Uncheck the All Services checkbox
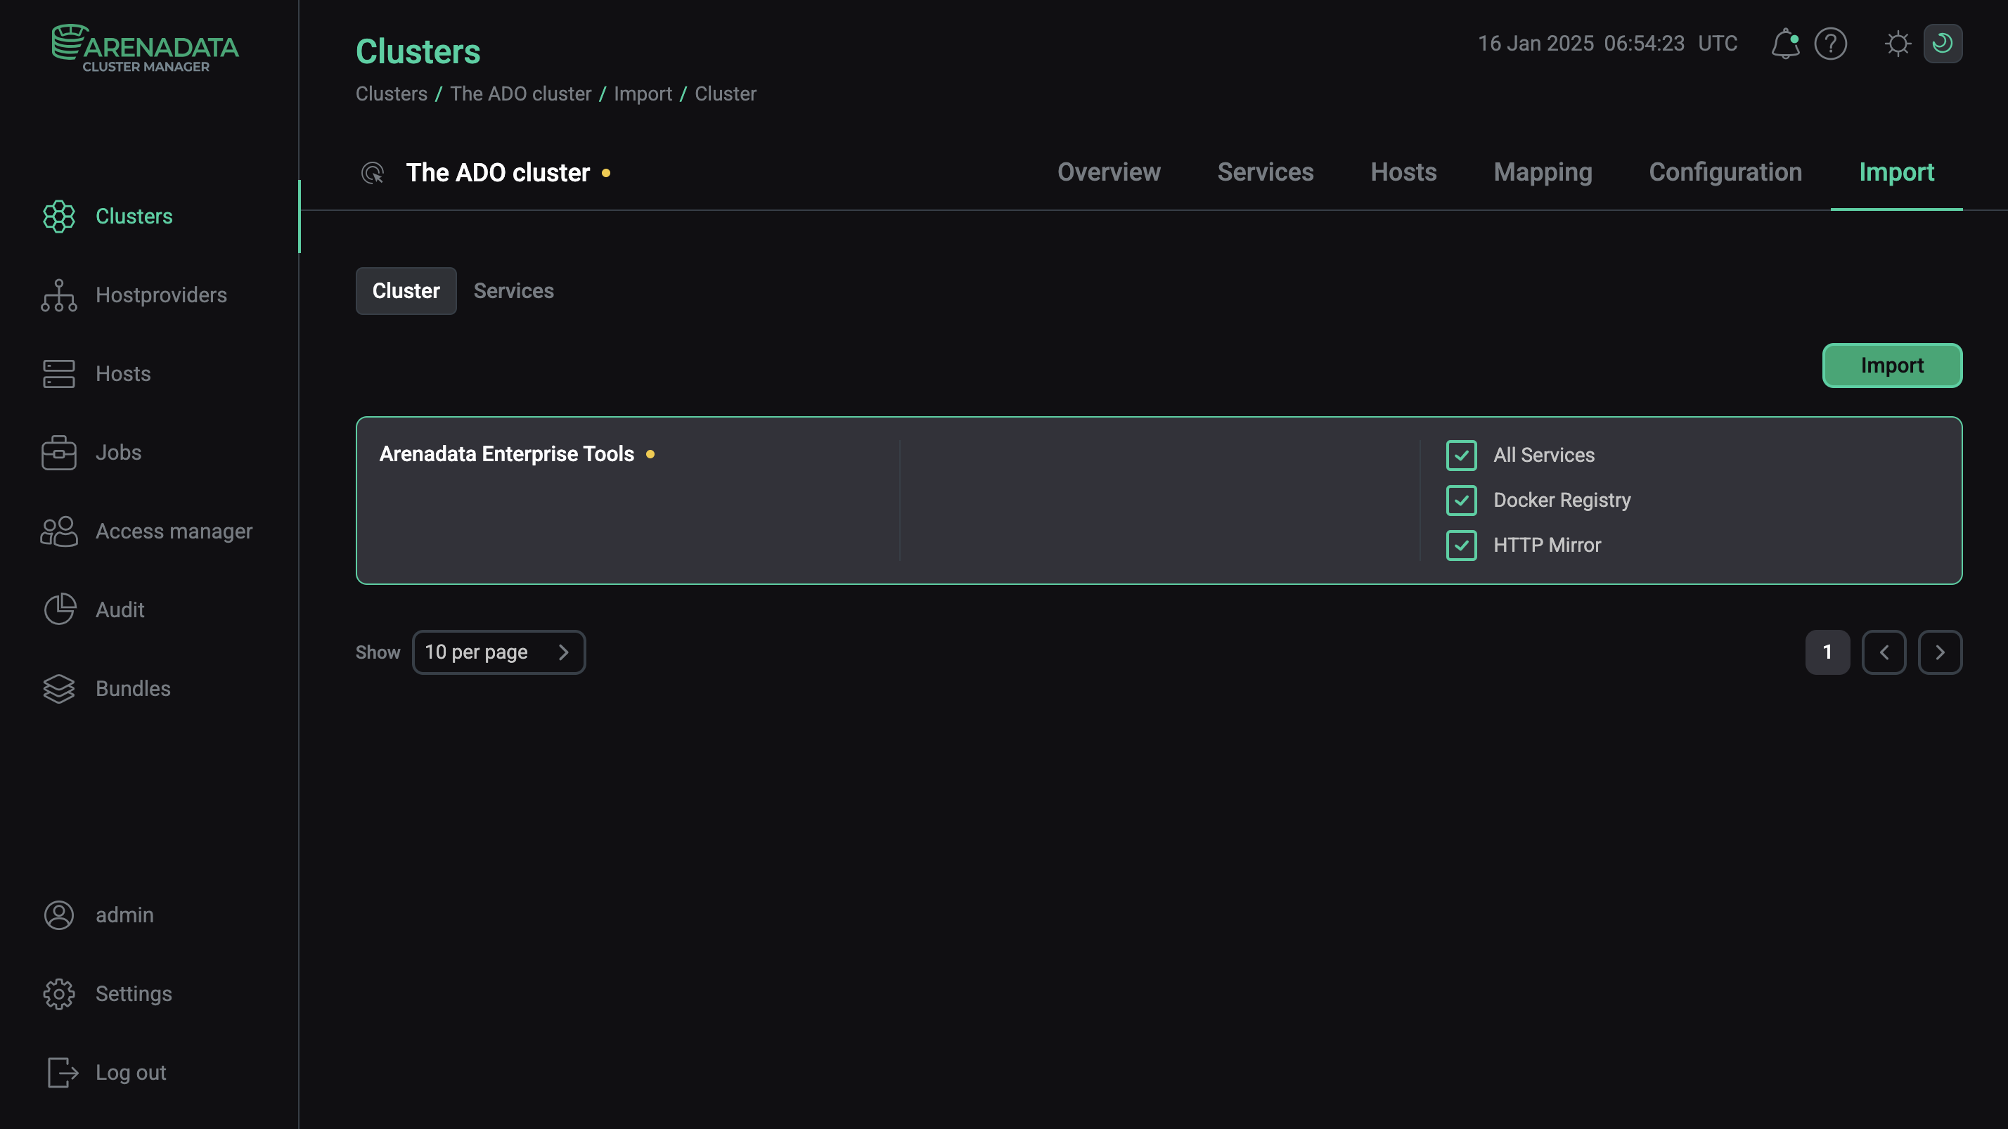 1461,455
